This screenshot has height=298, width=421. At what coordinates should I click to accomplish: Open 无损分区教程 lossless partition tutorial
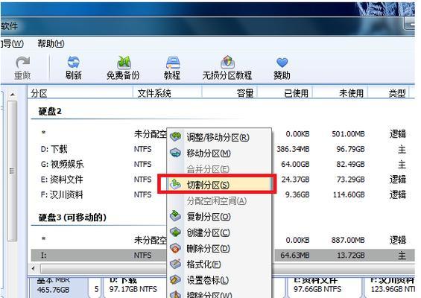(227, 68)
